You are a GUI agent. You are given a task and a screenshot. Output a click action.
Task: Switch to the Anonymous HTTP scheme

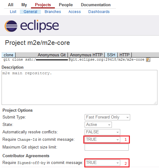pos(86,55)
